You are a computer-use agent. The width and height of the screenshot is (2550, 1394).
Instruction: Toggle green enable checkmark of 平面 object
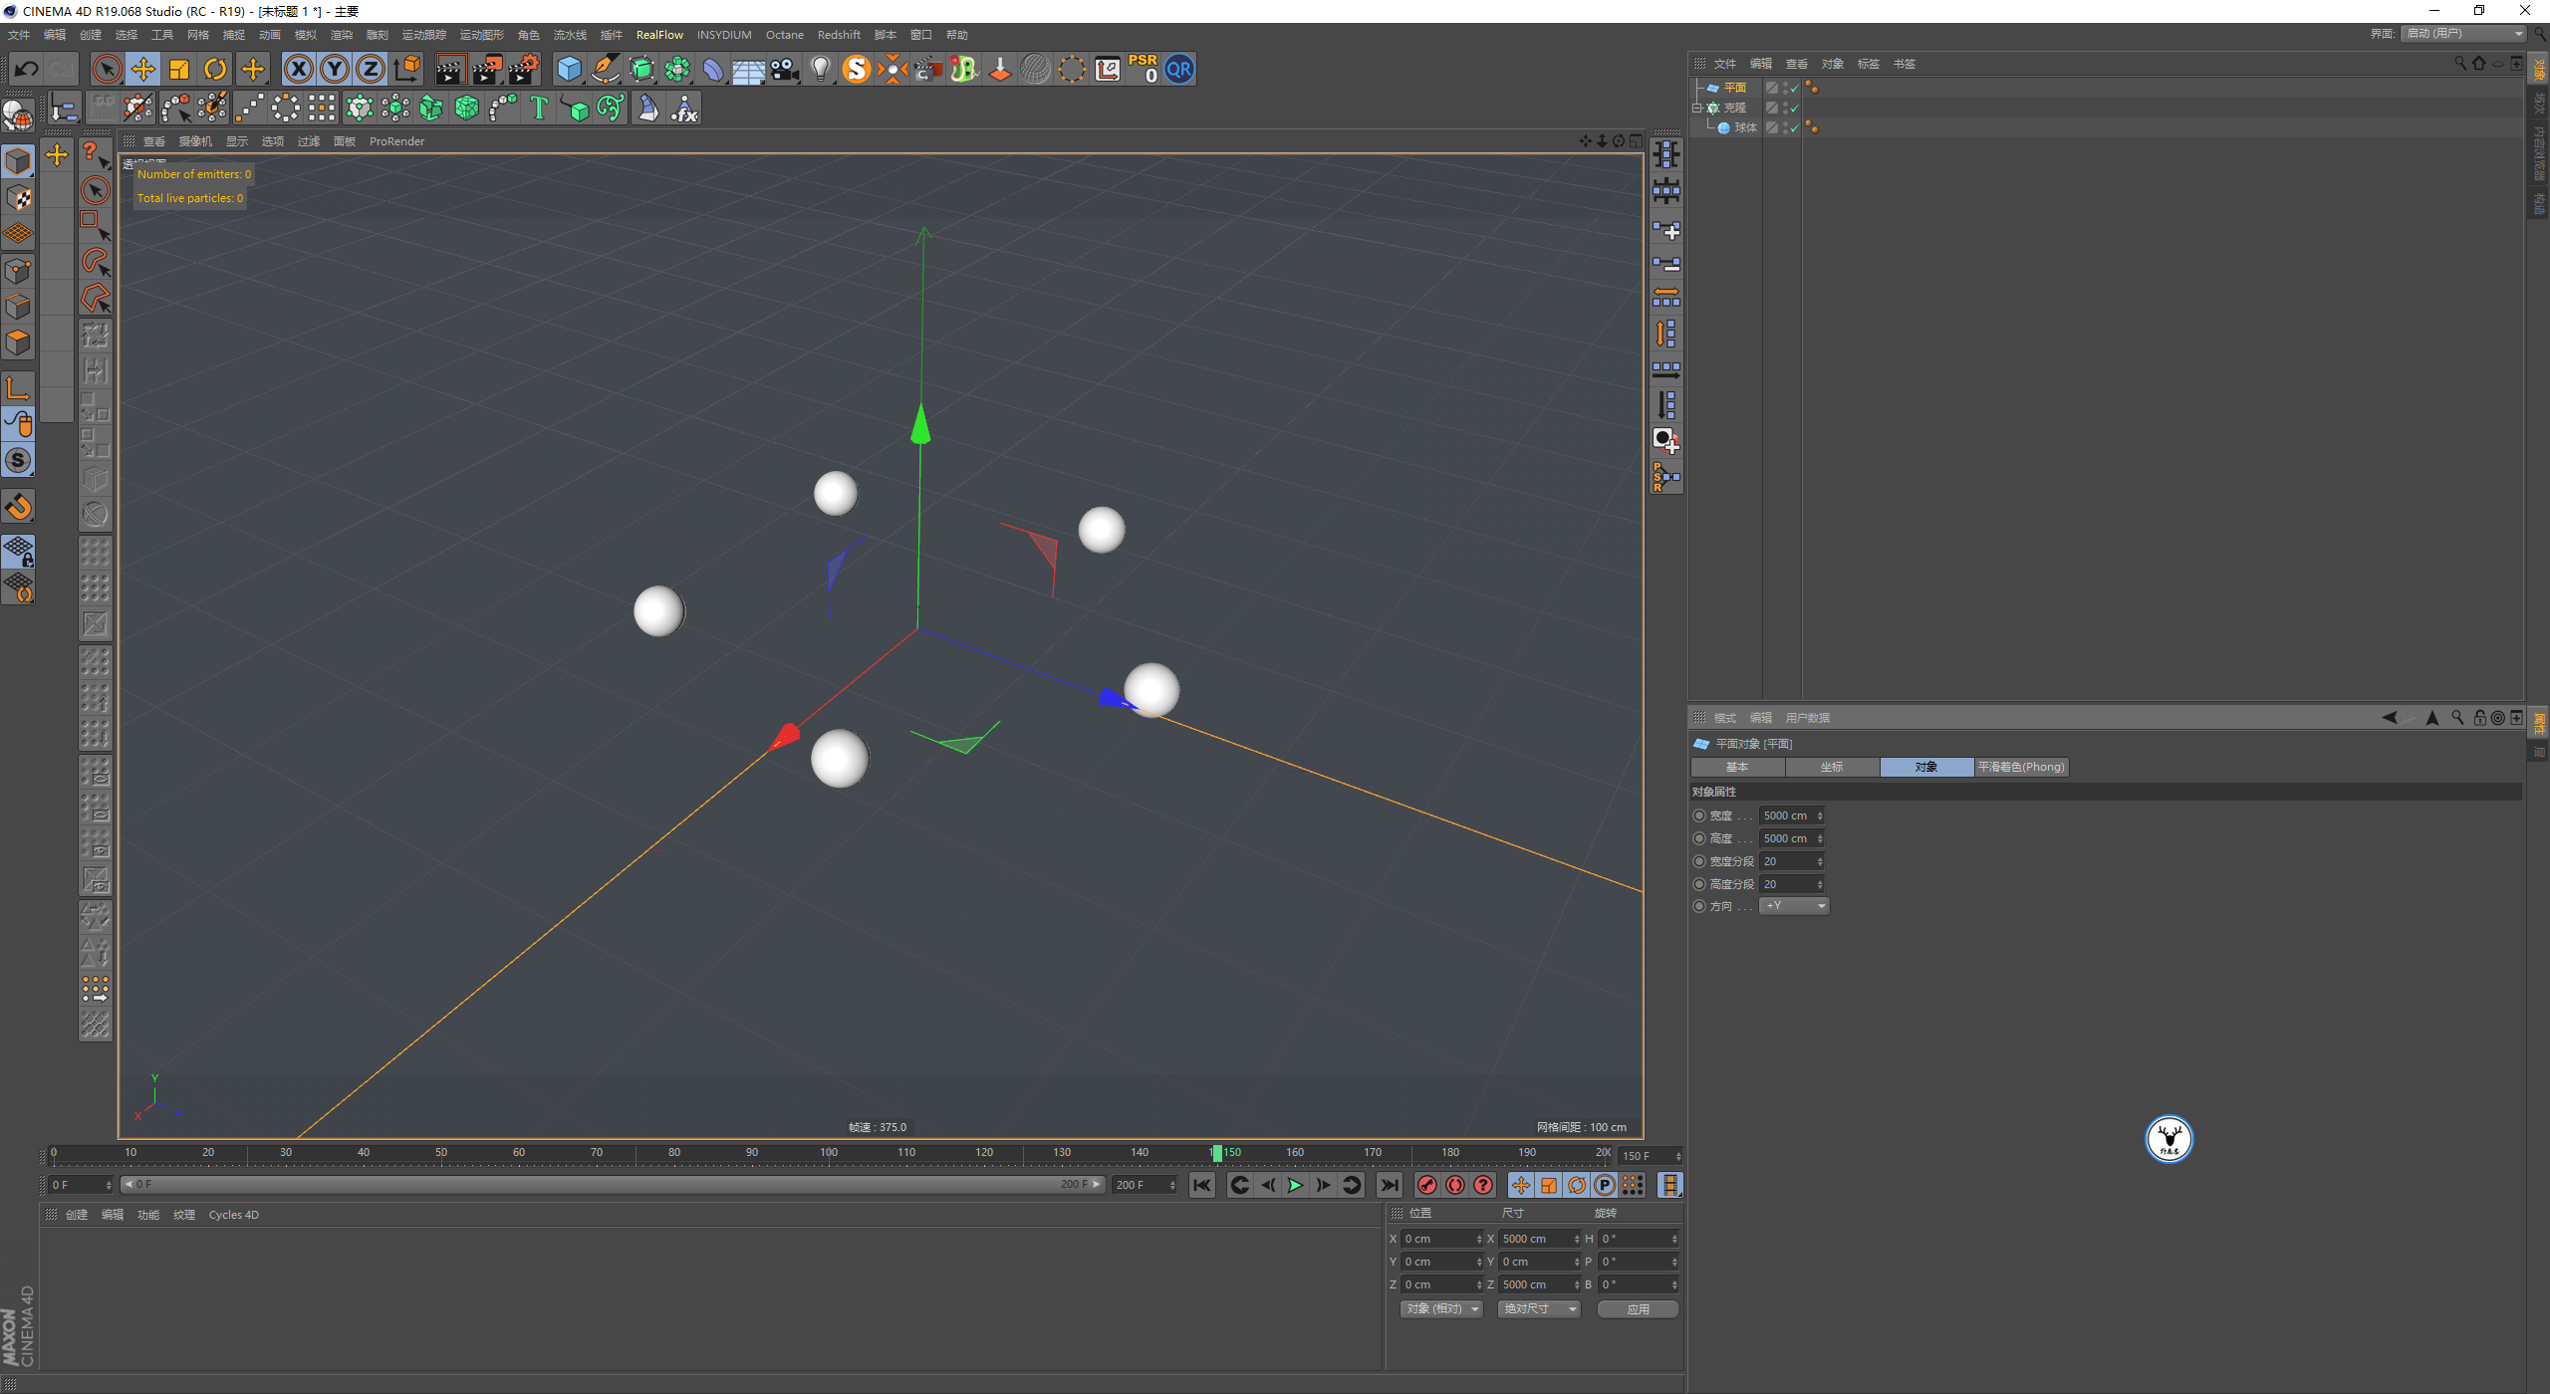tap(1794, 89)
